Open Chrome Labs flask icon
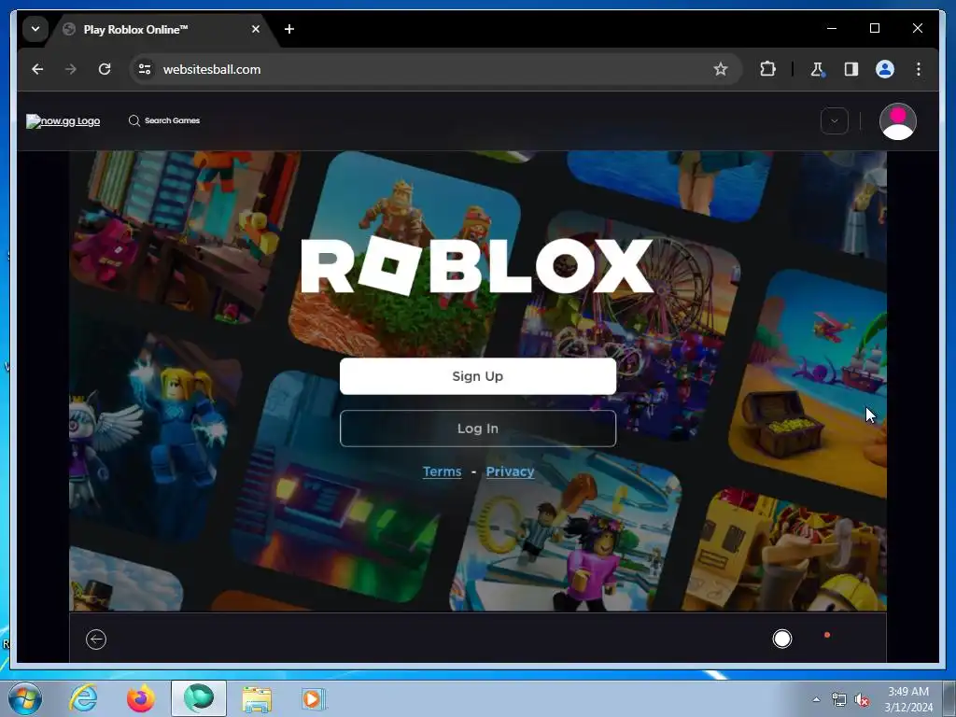 [817, 69]
